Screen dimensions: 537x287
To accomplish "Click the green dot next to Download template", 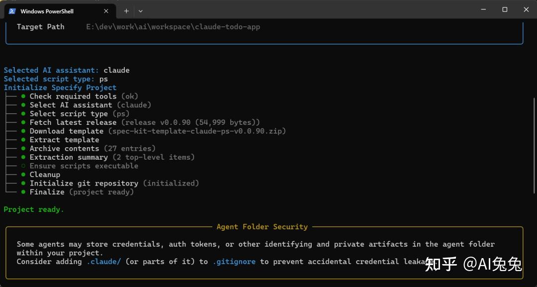I will pos(23,131).
